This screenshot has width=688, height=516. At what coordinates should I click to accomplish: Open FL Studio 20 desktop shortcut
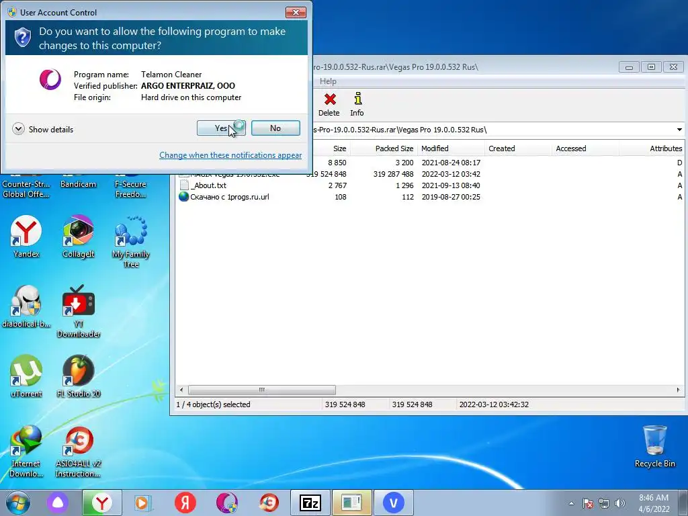tap(78, 376)
